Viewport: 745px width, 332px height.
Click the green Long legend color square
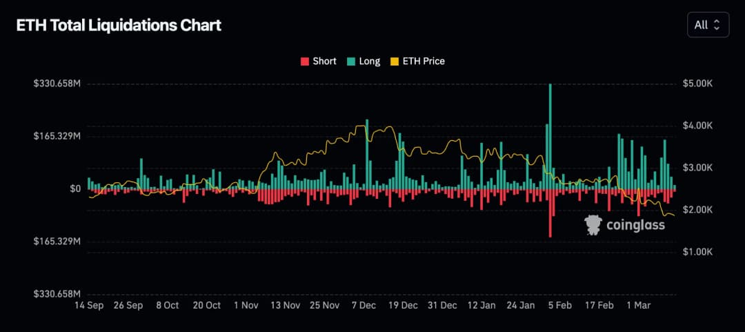350,61
